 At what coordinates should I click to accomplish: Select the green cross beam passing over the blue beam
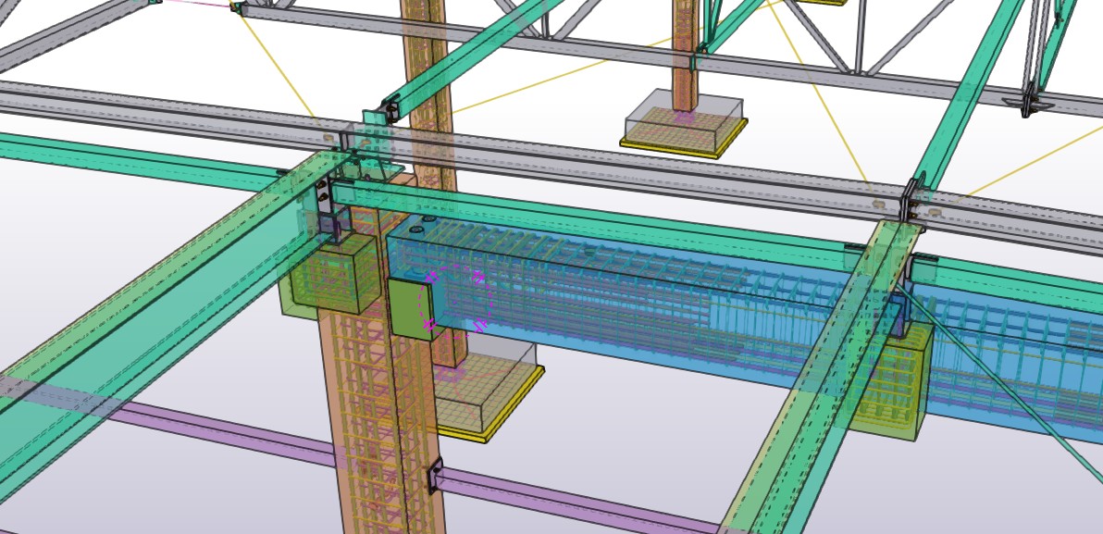pyautogui.click(x=814, y=370)
